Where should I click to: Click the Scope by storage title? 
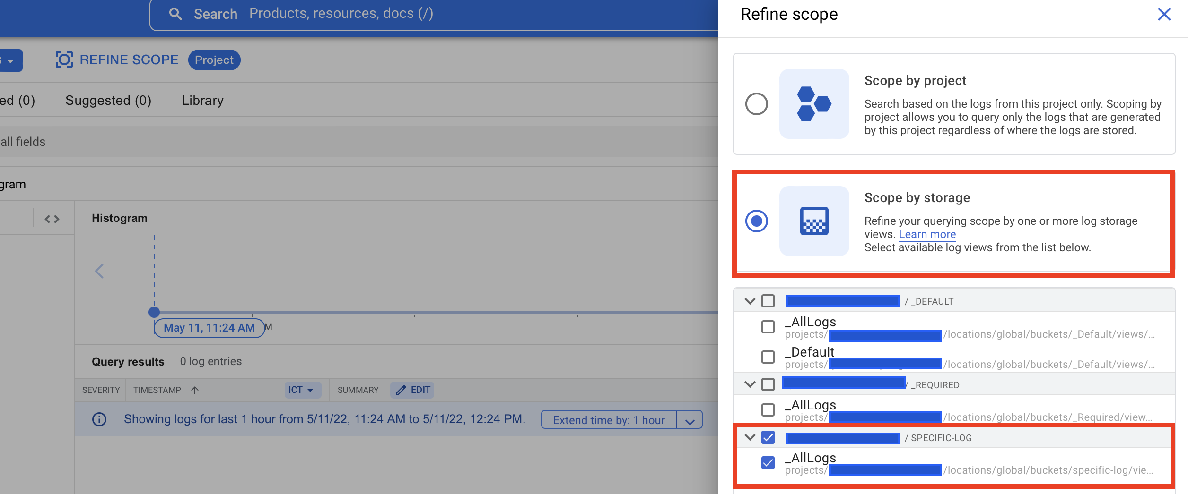(917, 198)
